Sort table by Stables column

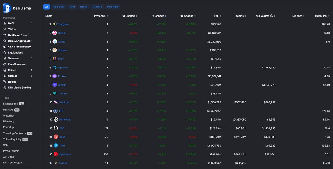pos(240,16)
